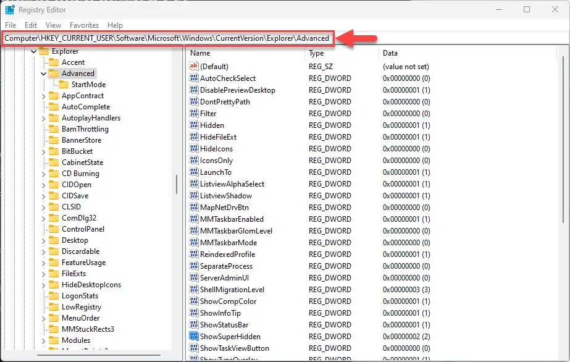Select the CIDOpen key

[x=77, y=185]
